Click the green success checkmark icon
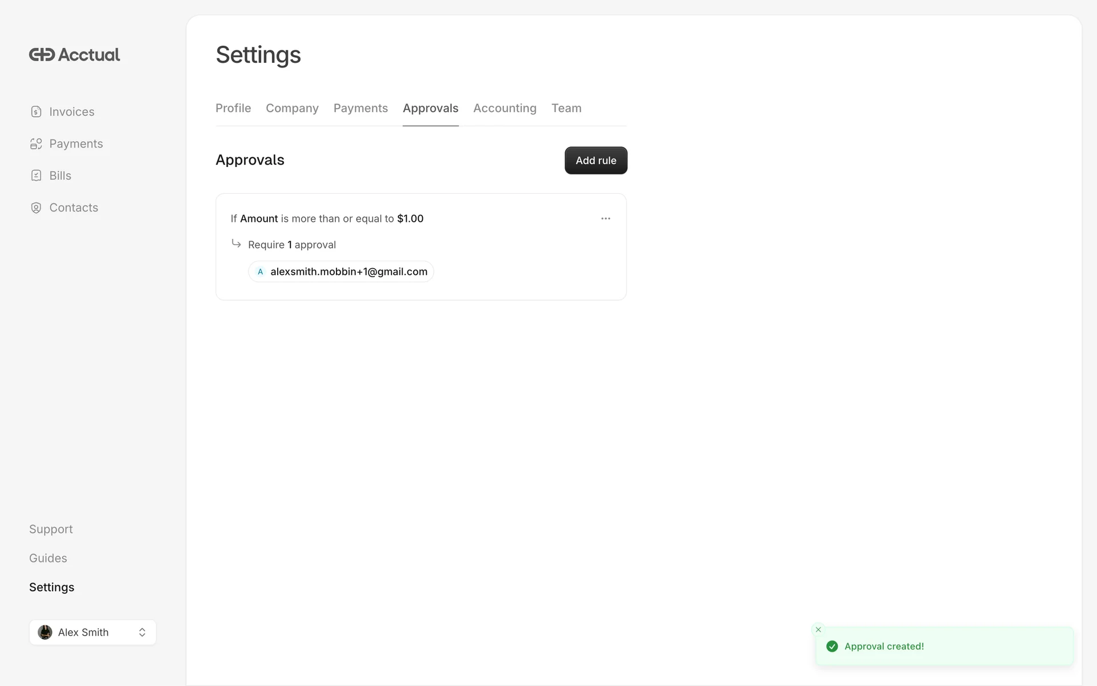This screenshot has width=1097, height=686. (x=832, y=647)
